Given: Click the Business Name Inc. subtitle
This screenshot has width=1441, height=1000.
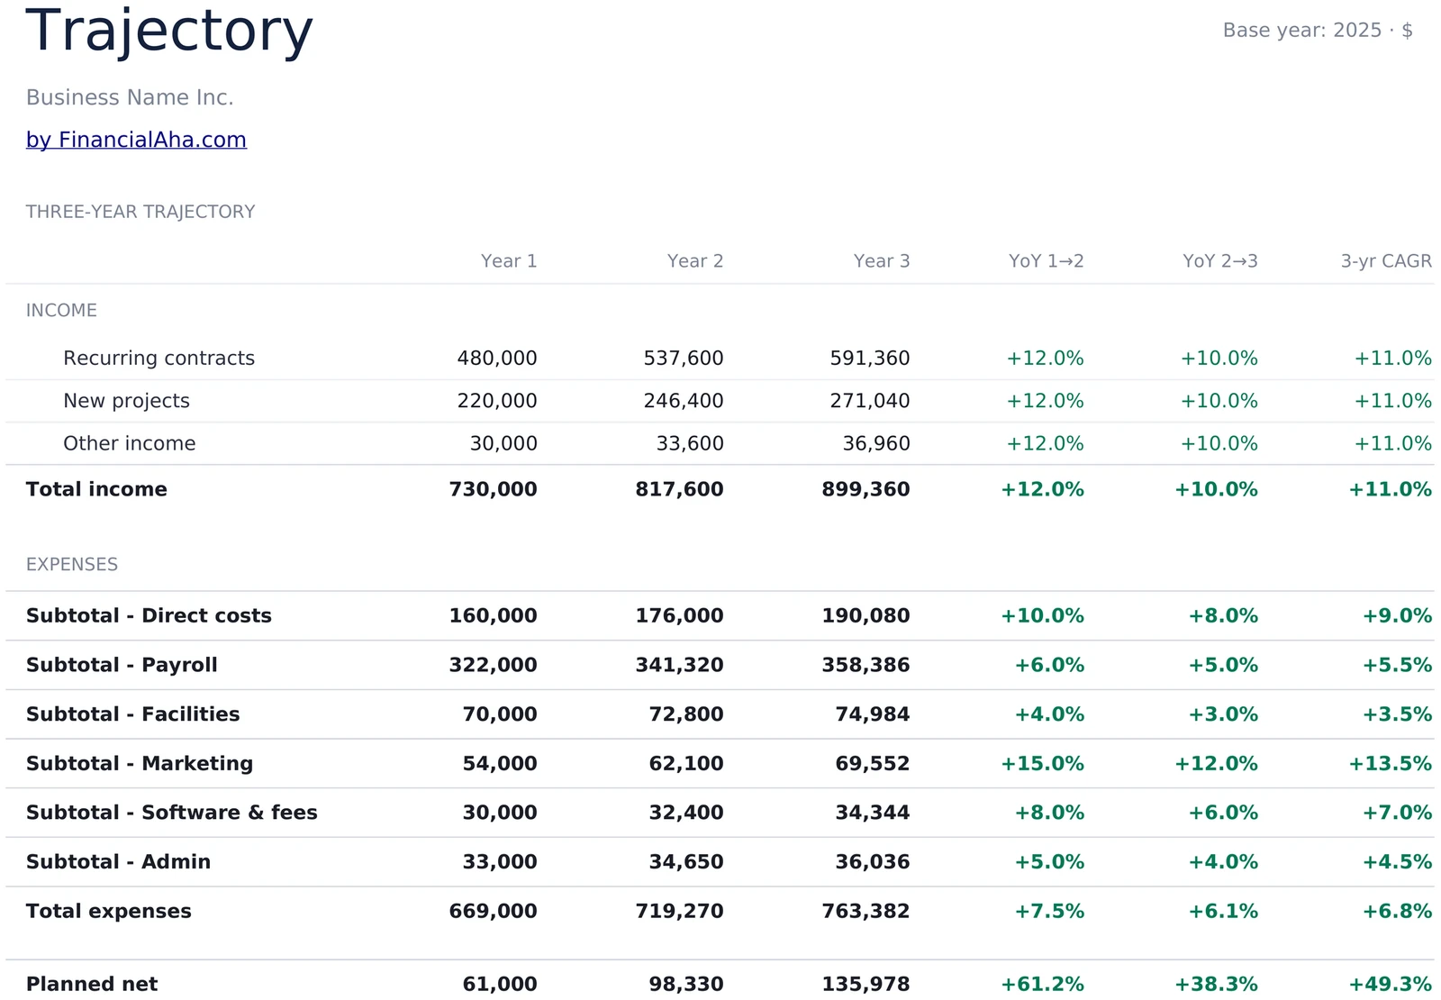Looking at the screenshot, I should (130, 97).
